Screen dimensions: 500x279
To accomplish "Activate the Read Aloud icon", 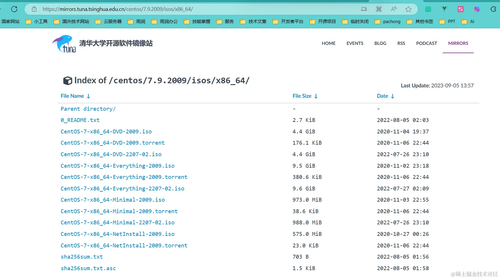I will [393, 9].
